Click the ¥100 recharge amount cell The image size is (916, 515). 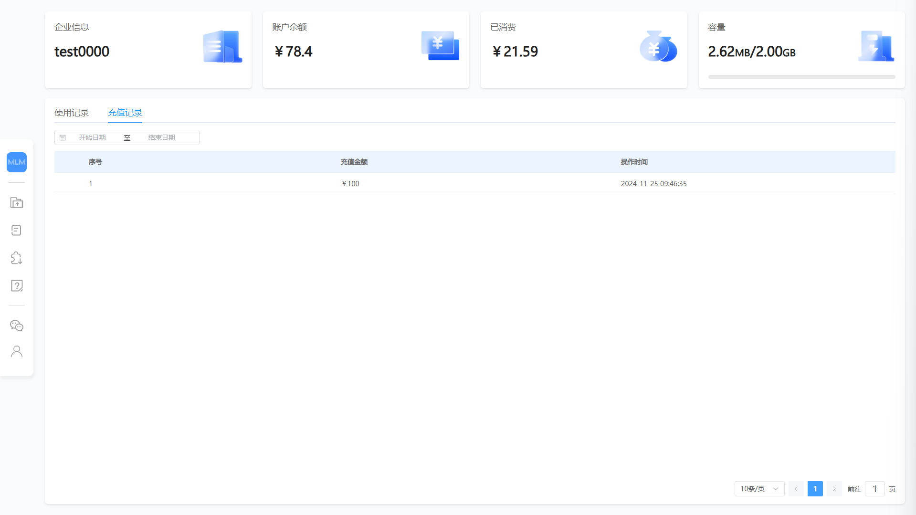click(x=350, y=184)
